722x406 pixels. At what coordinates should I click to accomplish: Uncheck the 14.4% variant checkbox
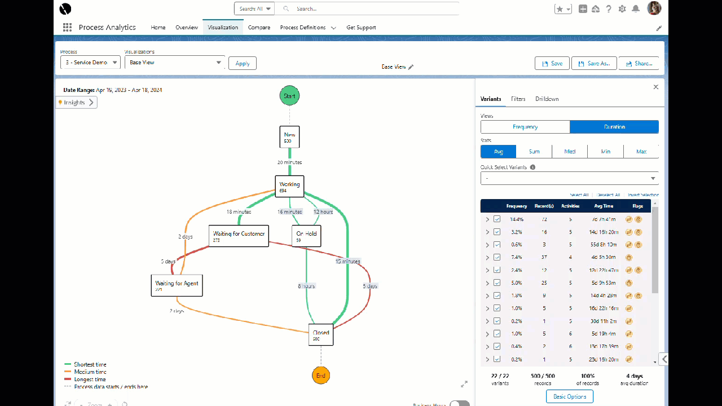497,219
